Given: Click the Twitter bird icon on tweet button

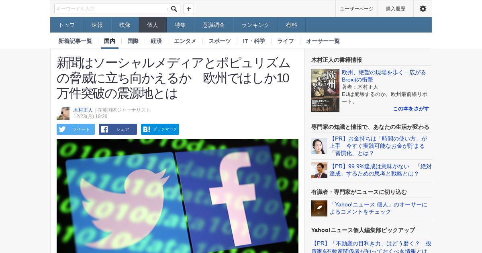Looking at the screenshot, I should (62, 129).
